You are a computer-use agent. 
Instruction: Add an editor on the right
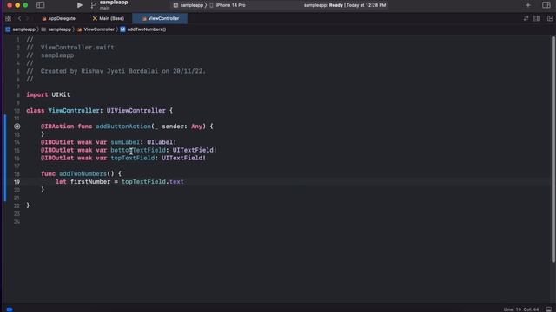tap(550, 18)
